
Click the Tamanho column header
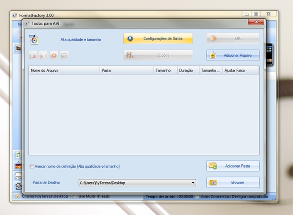click(165, 70)
